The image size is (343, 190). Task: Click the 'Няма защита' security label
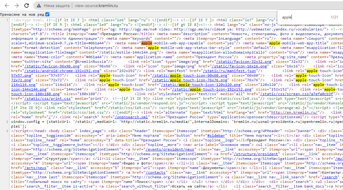click(57, 6)
